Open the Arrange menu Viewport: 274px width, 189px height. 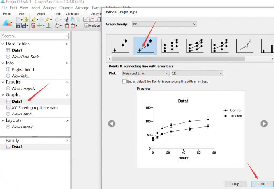[82, 8]
